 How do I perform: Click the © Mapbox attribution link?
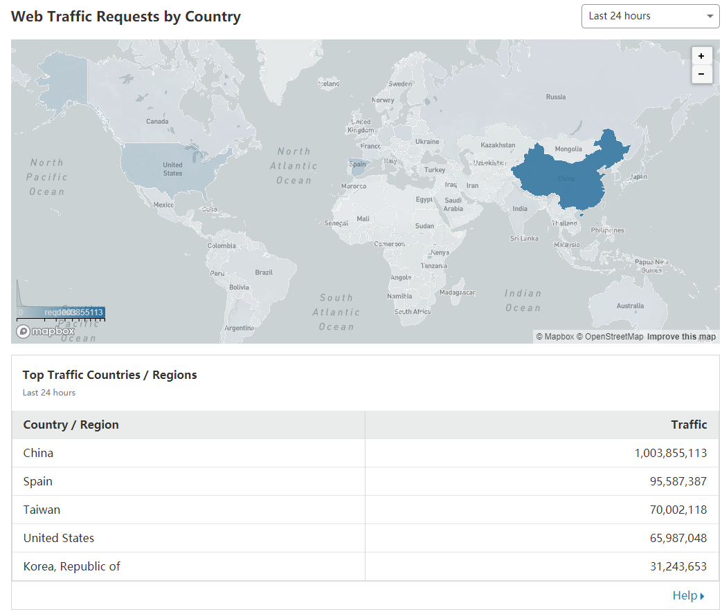(555, 337)
